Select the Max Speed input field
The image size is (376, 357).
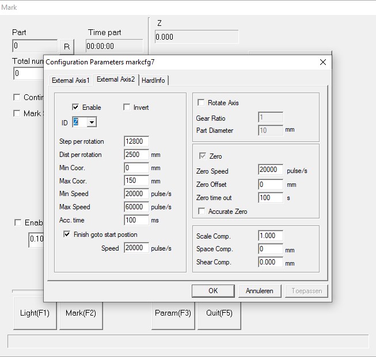pos(136,207)
